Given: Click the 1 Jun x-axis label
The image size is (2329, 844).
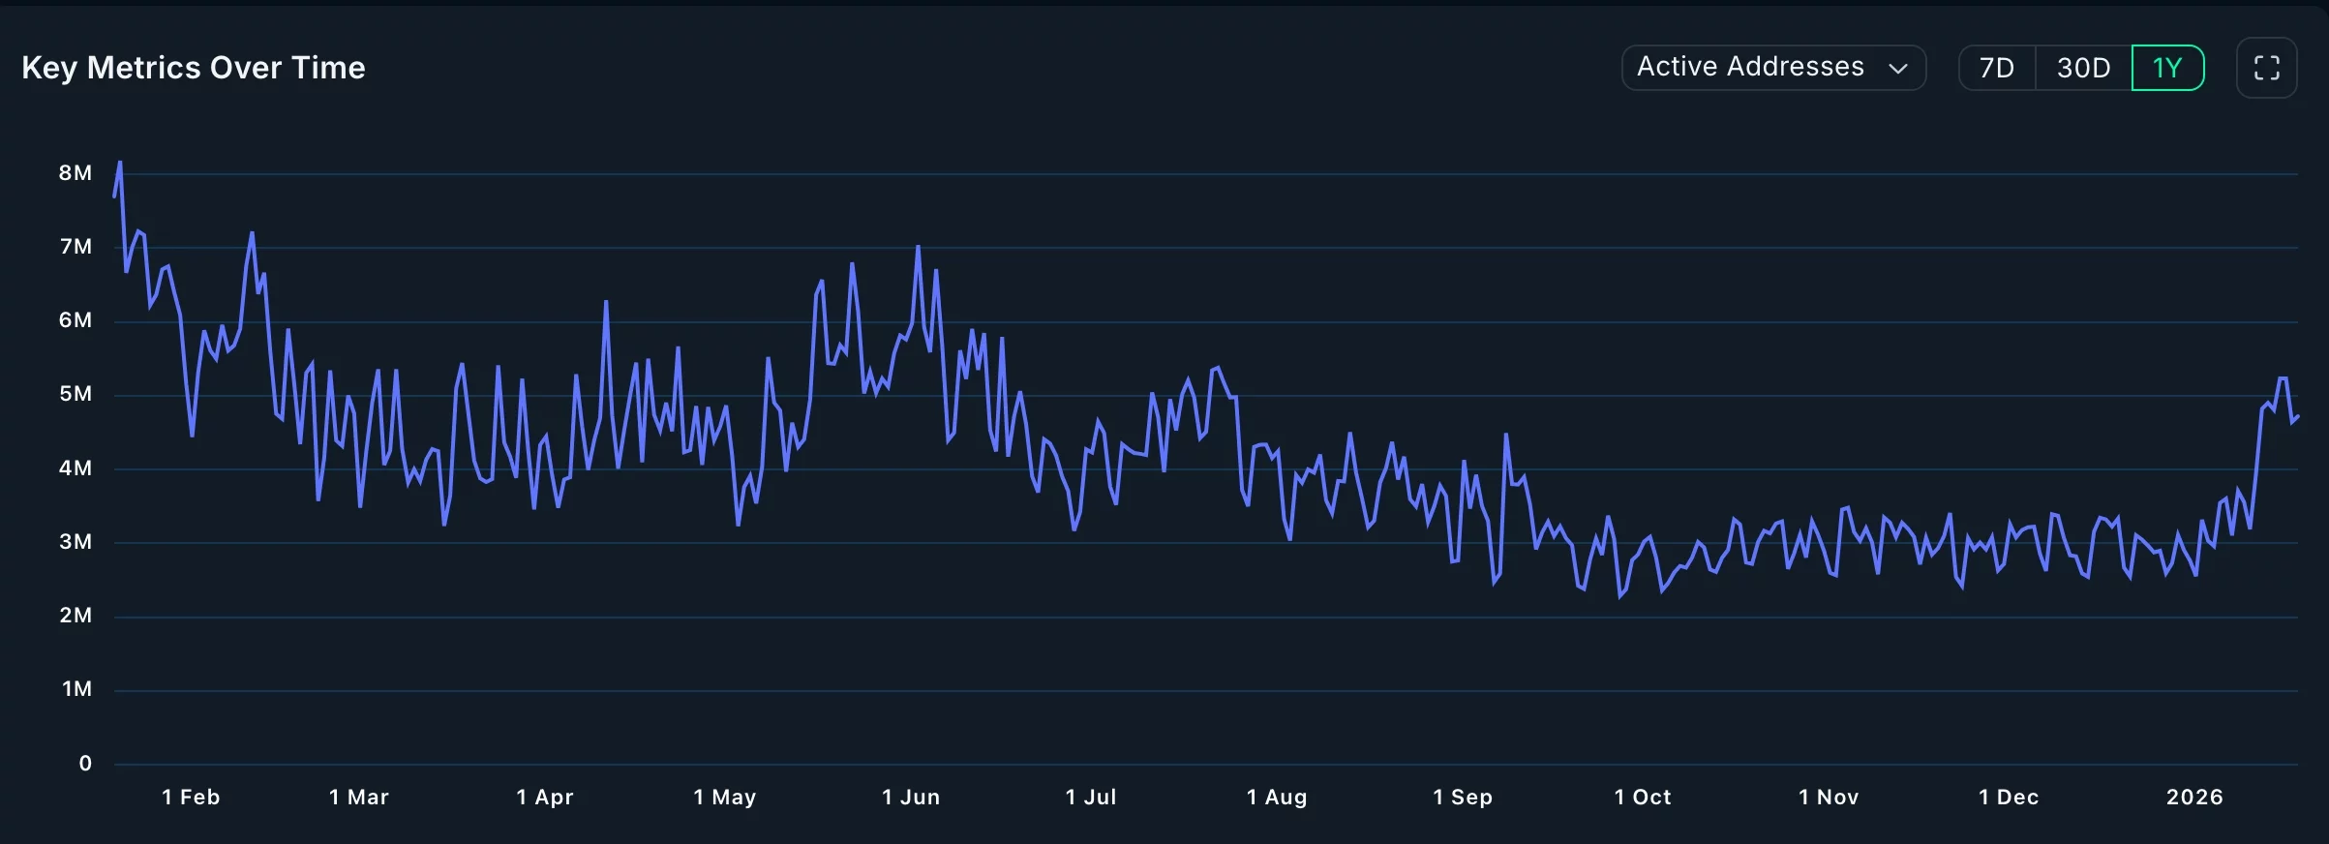Looking at the screenshot, I should [x=911, y=797].
